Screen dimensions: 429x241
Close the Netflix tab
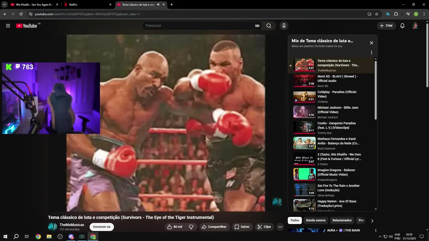click(110, 5)
